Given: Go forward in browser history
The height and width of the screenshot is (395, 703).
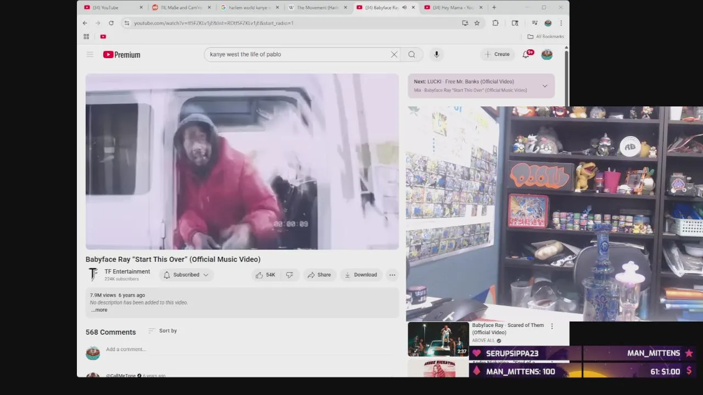Looking at the screenshot, I should [x=98, y=23].
